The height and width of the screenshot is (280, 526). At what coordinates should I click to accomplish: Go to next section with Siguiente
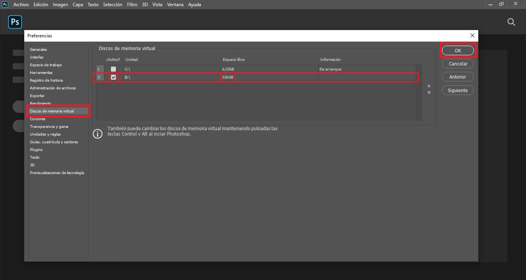[458, 90]
